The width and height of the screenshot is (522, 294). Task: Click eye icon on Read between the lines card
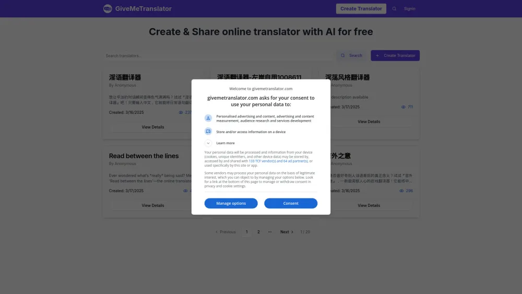tap(185, 191)
